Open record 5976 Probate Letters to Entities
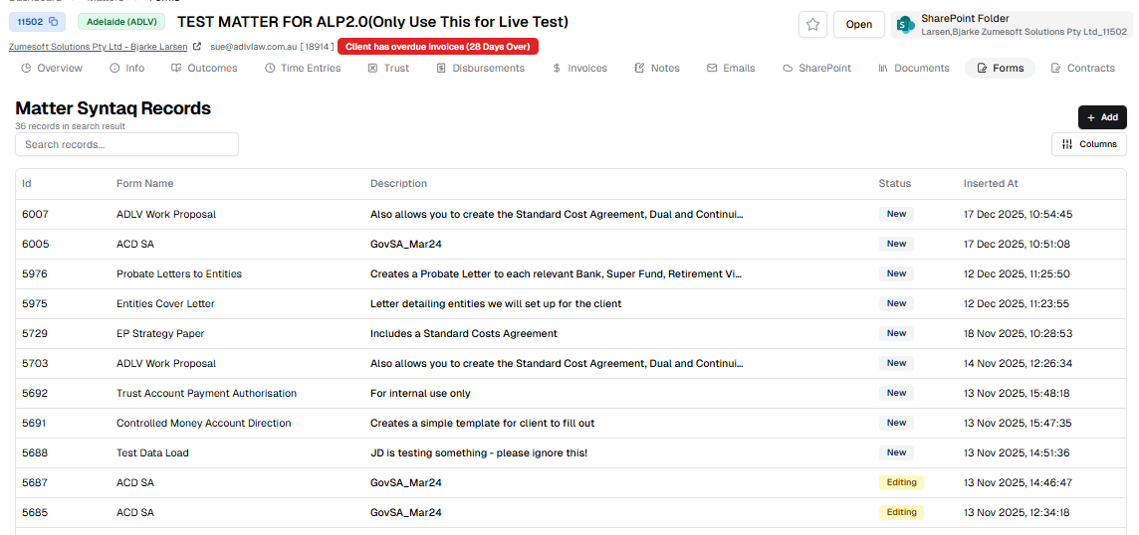 570,273
